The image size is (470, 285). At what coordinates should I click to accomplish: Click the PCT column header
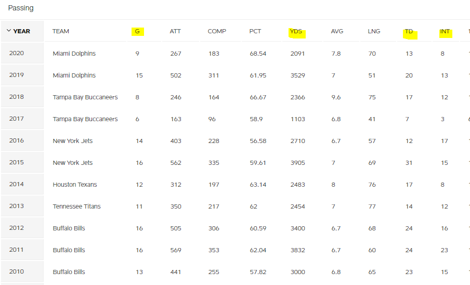[255, 31]
